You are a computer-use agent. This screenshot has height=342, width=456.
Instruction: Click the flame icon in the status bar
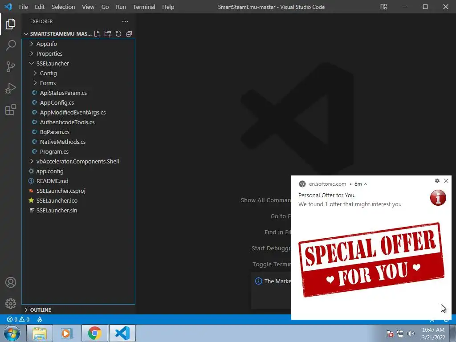(40, 319)
